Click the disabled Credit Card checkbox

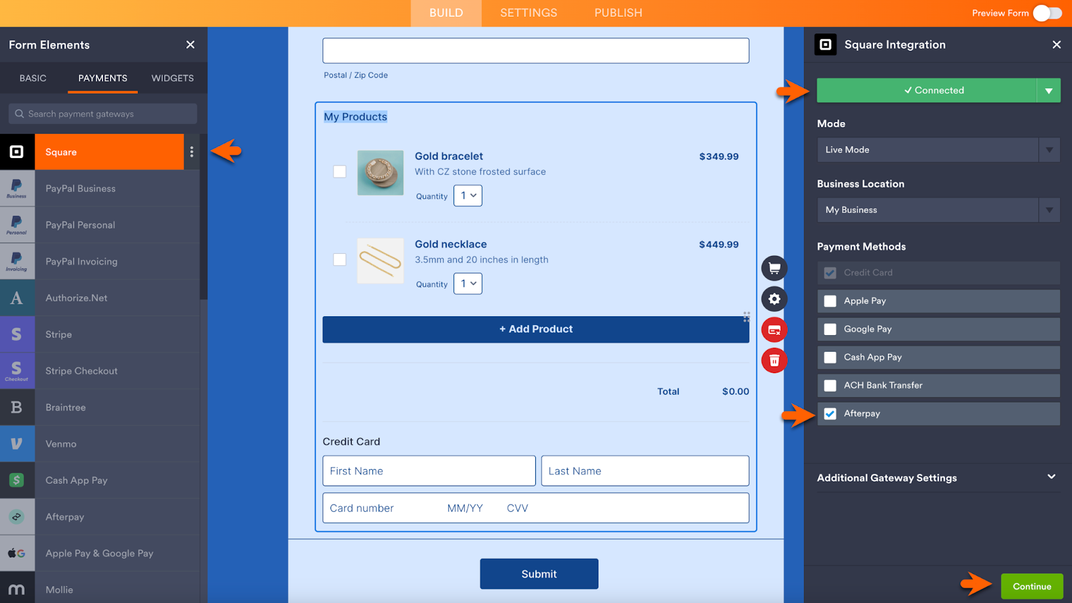830,273
